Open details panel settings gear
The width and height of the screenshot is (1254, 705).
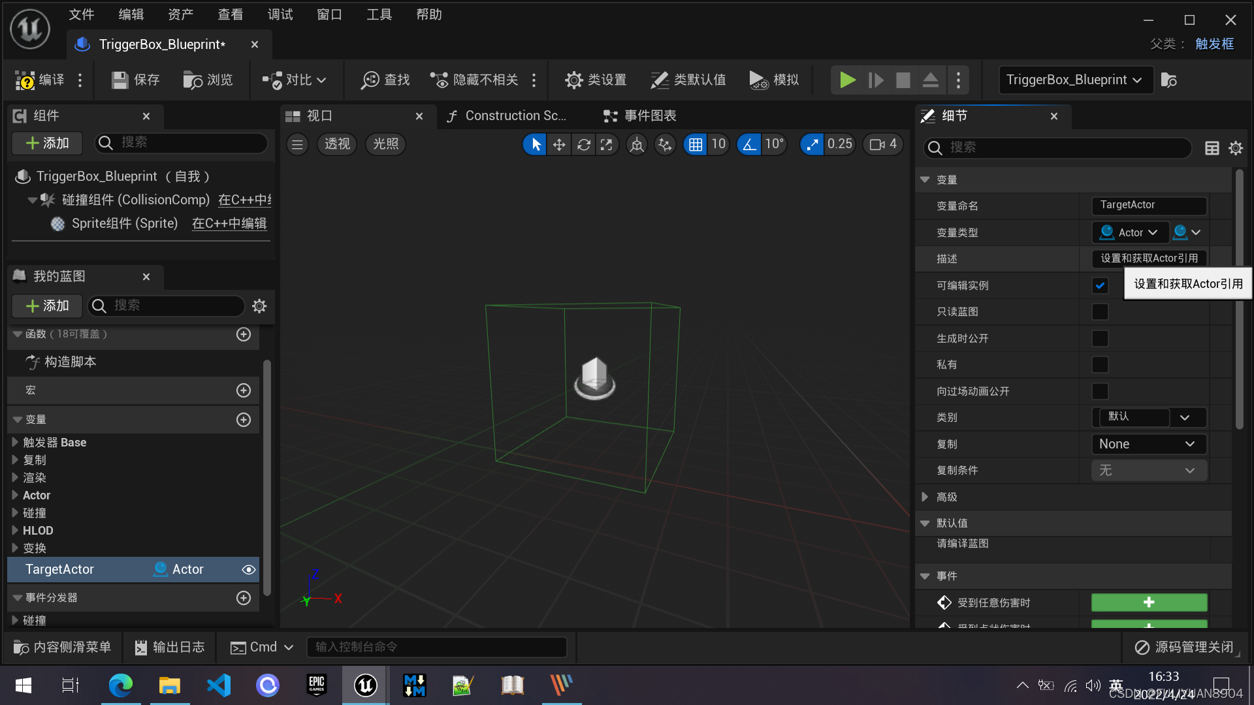1235,148
